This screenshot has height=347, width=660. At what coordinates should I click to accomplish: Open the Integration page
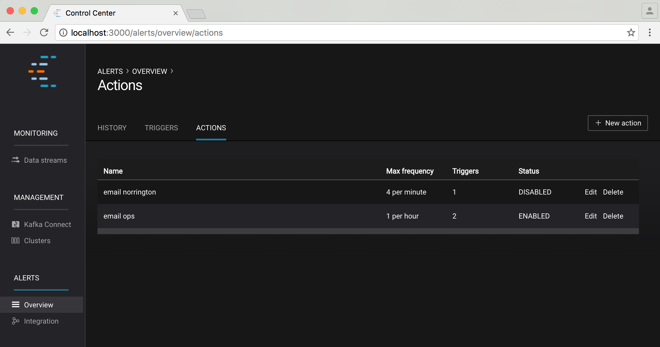41,321
